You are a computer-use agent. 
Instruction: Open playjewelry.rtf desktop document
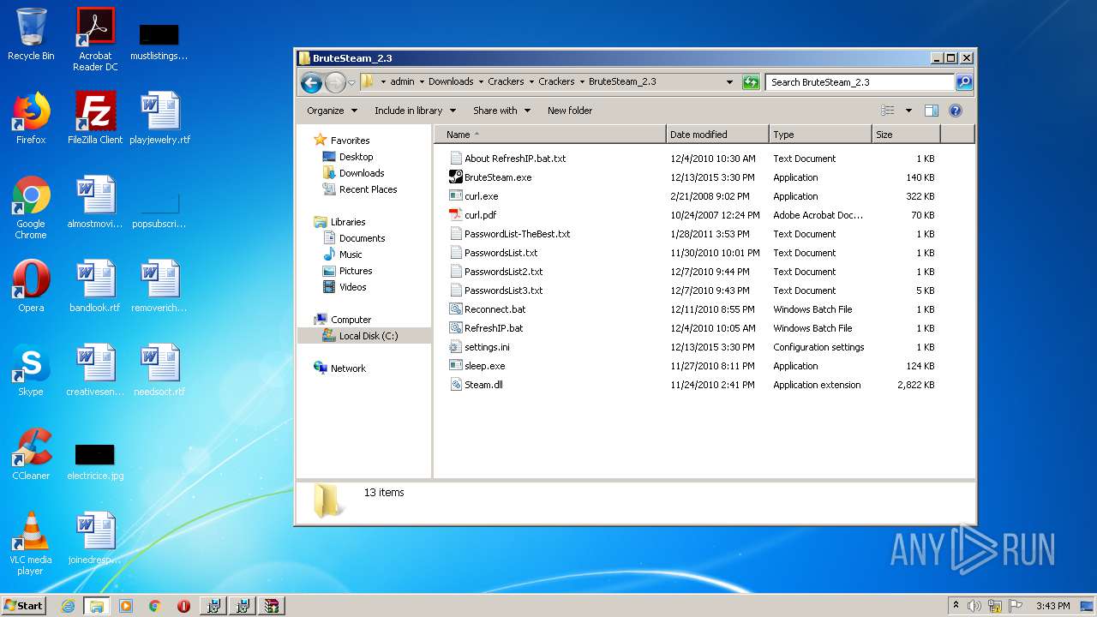160,118
